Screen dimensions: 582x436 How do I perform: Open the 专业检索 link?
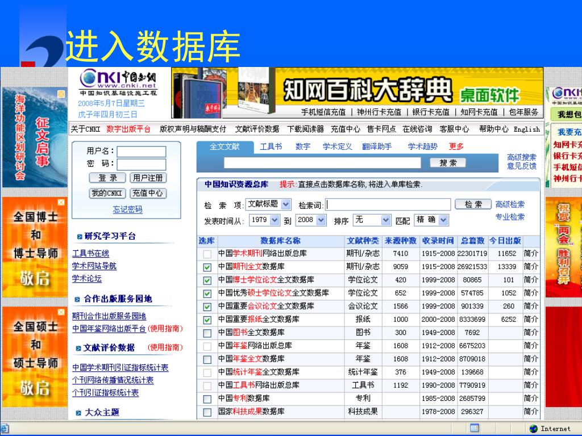click(x=510, y=217)
